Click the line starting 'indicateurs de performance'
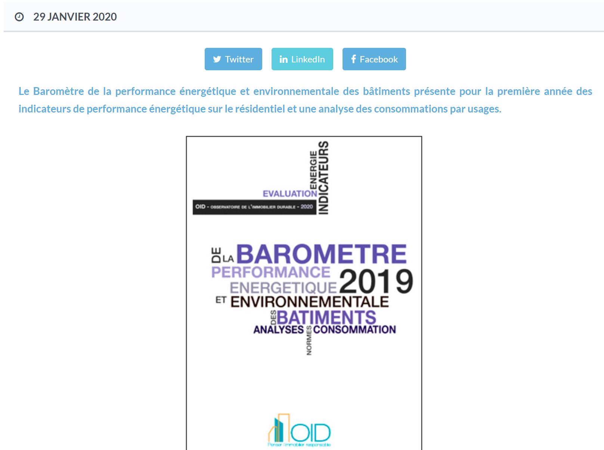This screenshot has width=604, height=450. pyautogui.click(x=260, y=109)
